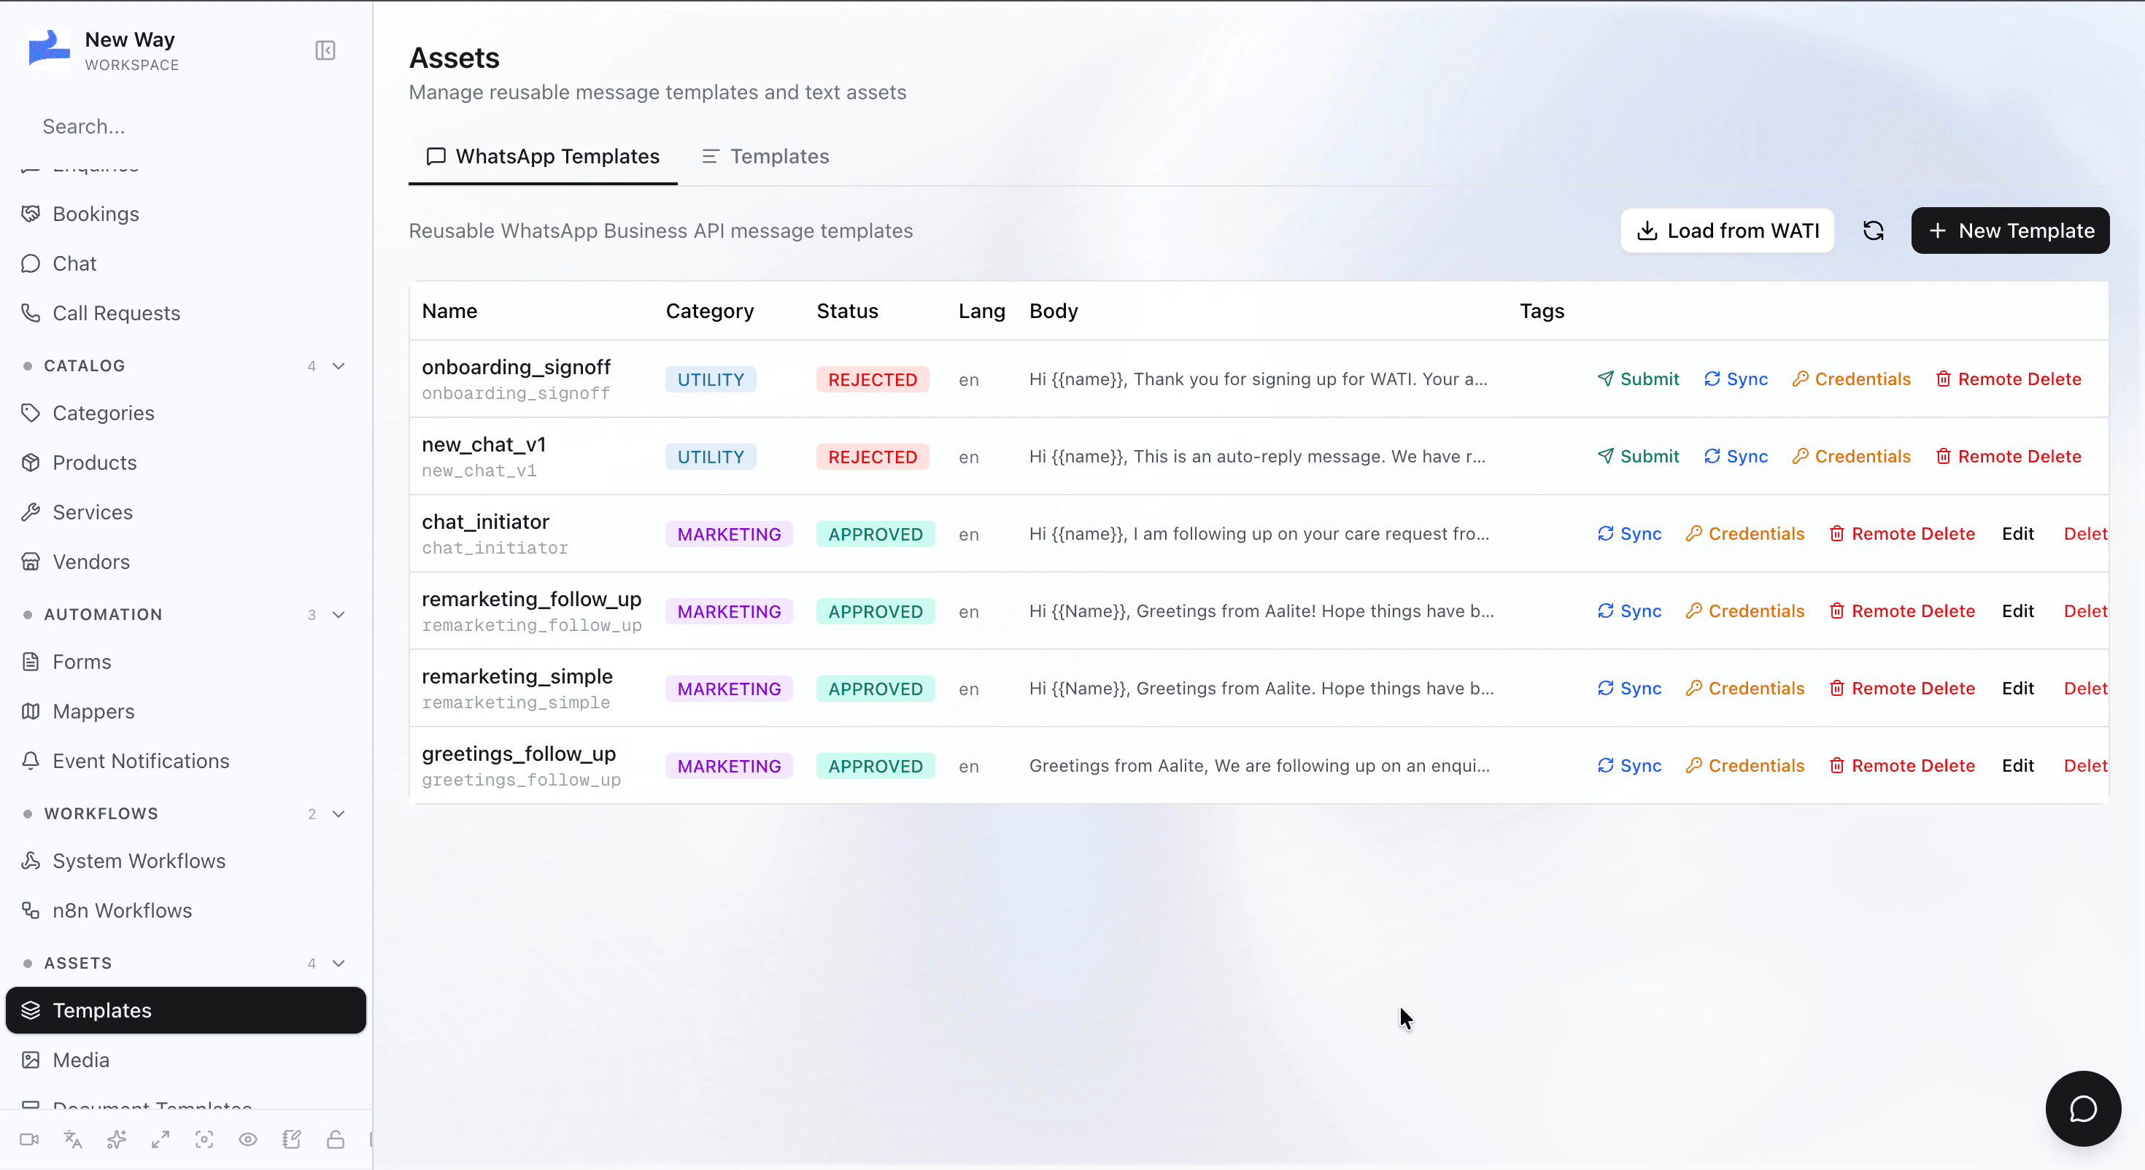Click the Load from WATI button
Image resolution: width=2145 pixels, height=1170 pixels.
[x=1727, y=230]
